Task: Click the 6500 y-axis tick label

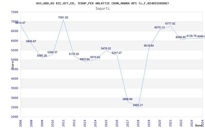Action: [x=15, y=31]
